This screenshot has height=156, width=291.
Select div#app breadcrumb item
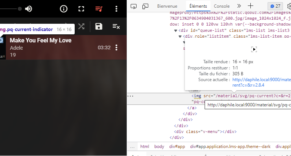point(177,147)
